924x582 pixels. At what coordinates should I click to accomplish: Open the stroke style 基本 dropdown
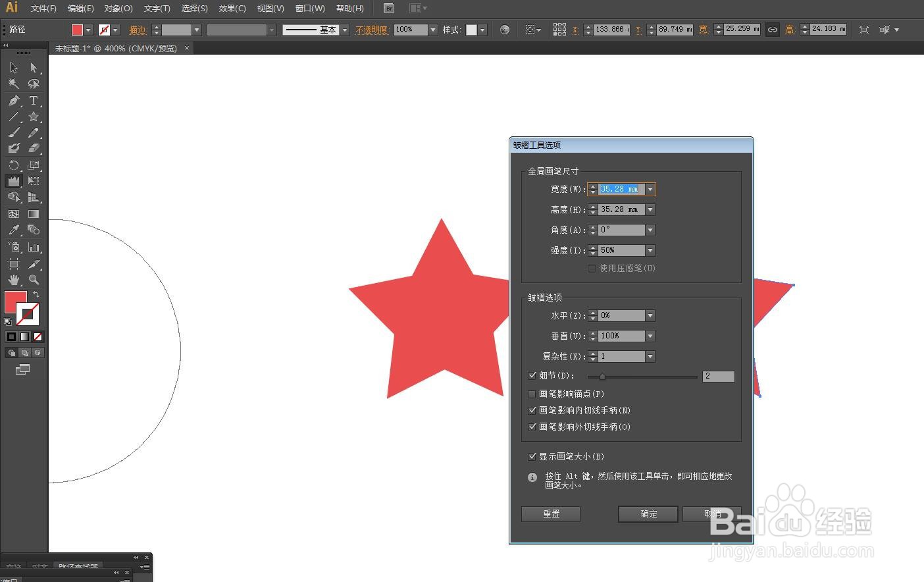coord(345,30)
